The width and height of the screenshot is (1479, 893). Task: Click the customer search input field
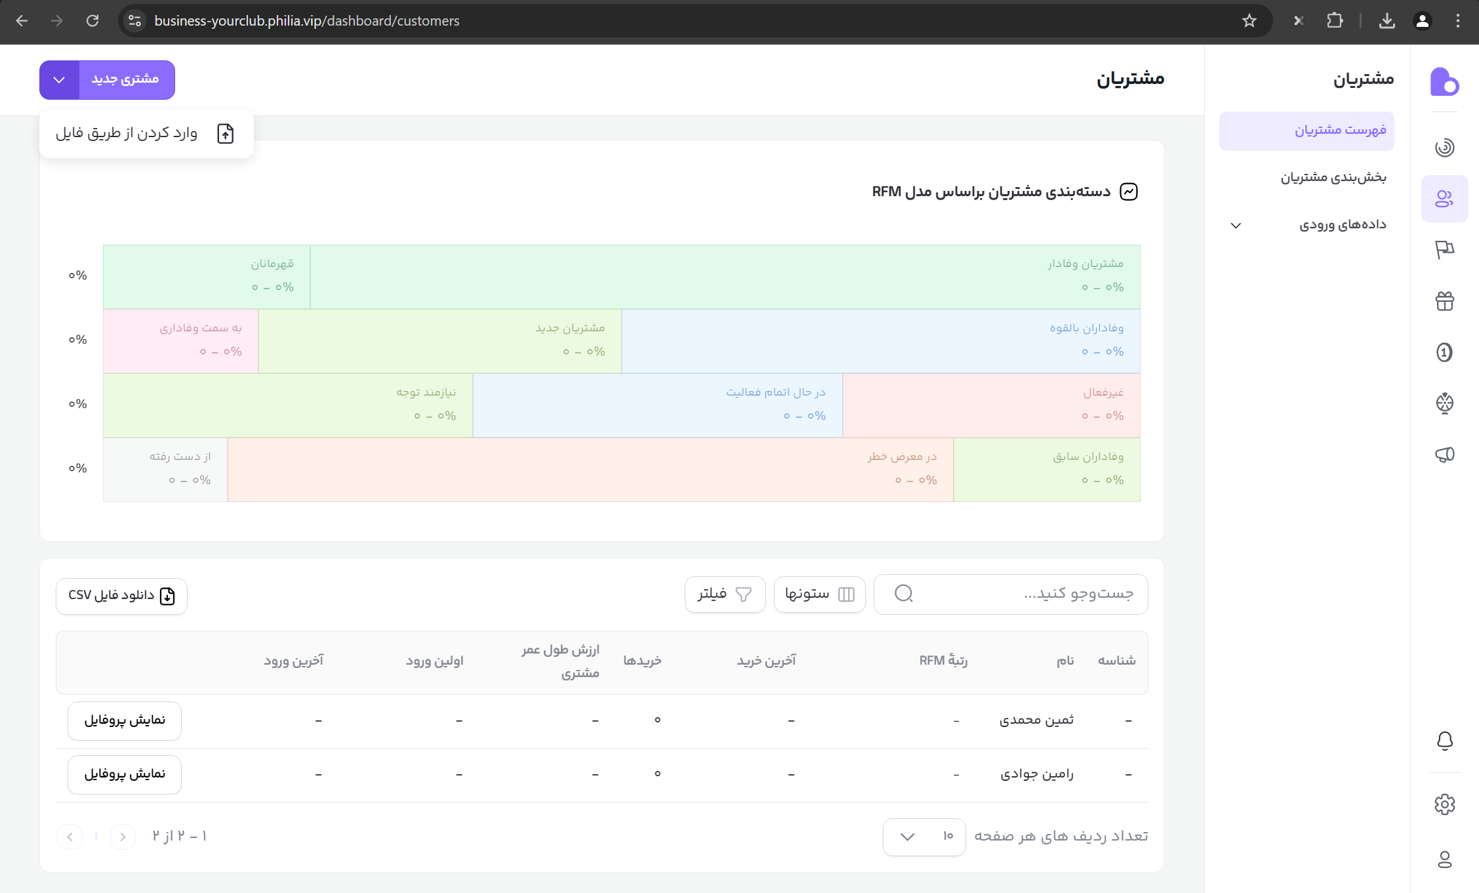tap(1023, 594)
